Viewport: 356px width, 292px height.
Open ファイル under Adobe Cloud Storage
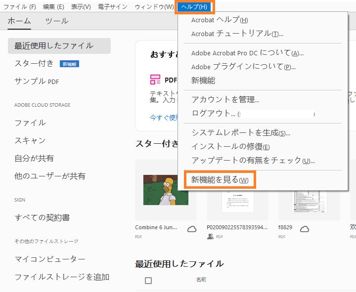30,123
